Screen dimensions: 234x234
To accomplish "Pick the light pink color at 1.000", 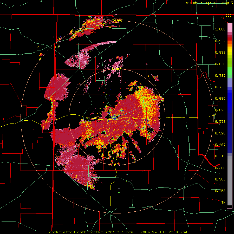I will (x=230, y=28).
